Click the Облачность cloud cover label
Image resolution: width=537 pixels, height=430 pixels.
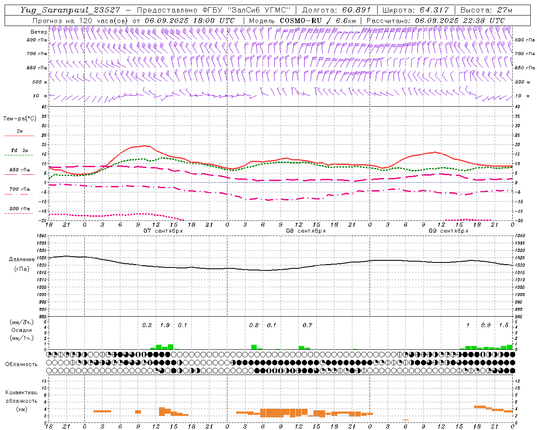[21, 364]
